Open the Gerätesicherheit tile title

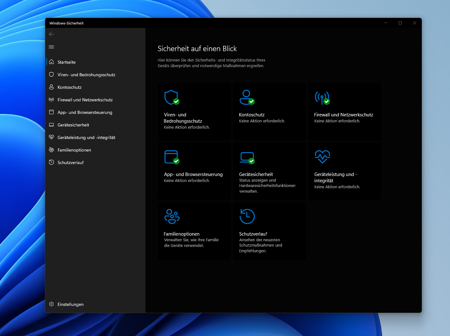[x=256, y=174]
